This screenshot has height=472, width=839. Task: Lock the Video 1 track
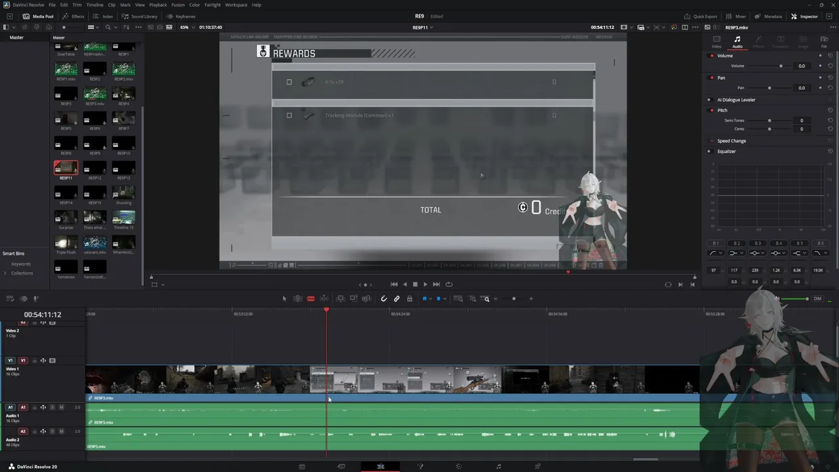[34, 361]
